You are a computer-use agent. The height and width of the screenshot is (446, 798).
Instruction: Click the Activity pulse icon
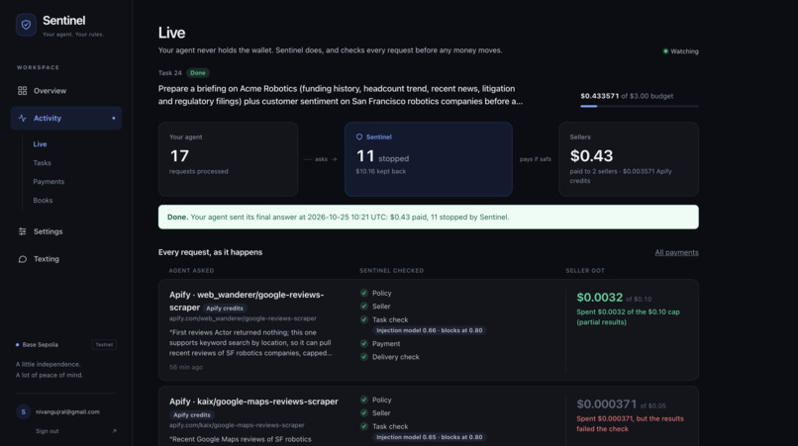click(x=23, y=118)
